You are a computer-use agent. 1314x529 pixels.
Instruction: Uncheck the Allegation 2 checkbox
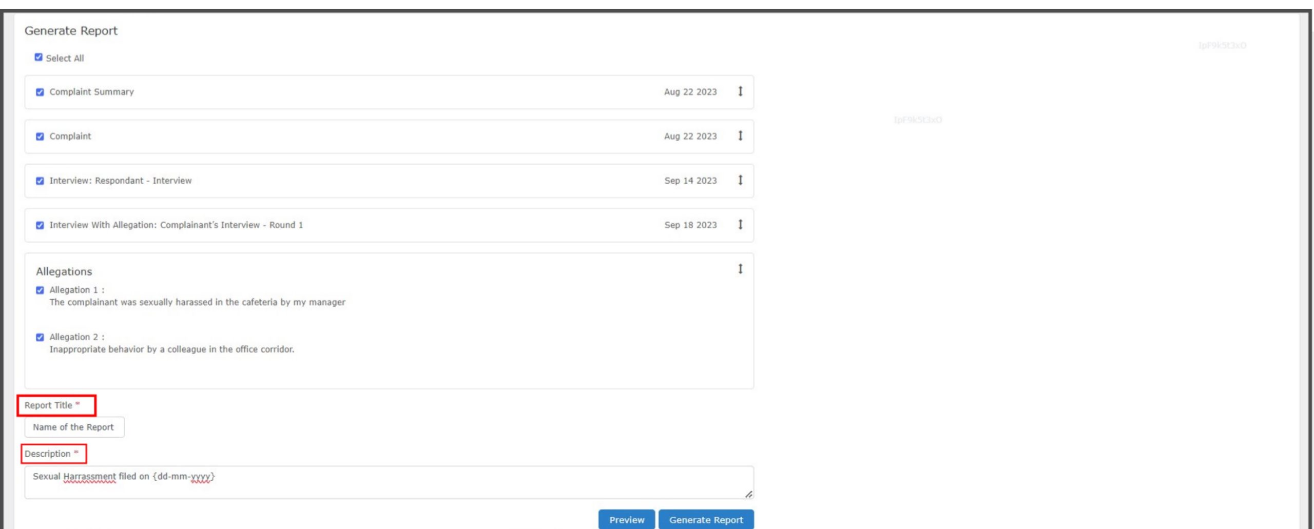tap(40, 337)
